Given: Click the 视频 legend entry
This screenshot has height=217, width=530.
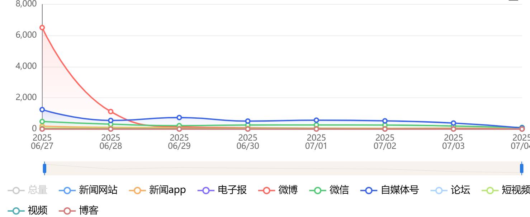Looking at the screenshot, I should click(28, 211).
